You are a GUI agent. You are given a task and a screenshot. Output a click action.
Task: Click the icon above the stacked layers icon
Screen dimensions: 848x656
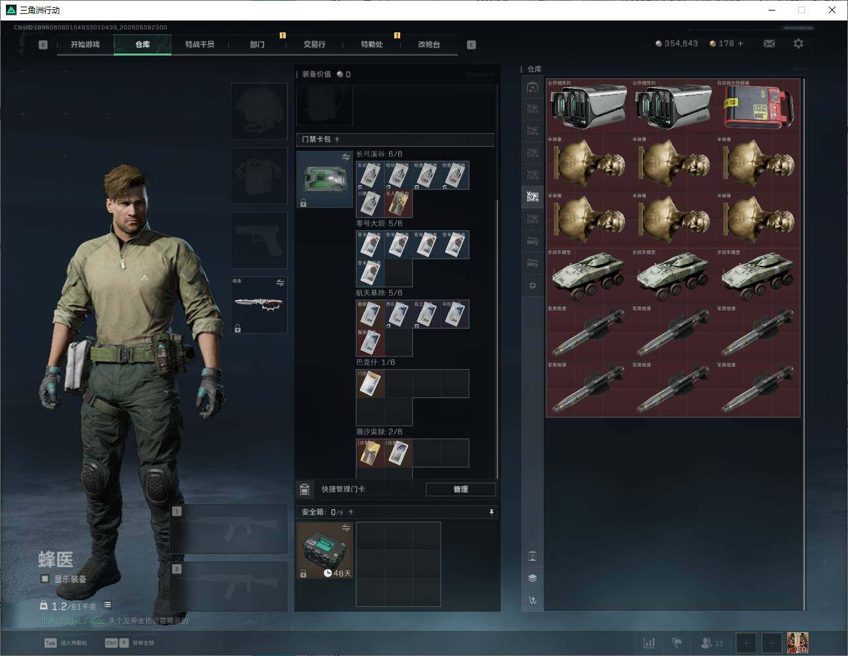pyautogui.click(x=532, y=556)
